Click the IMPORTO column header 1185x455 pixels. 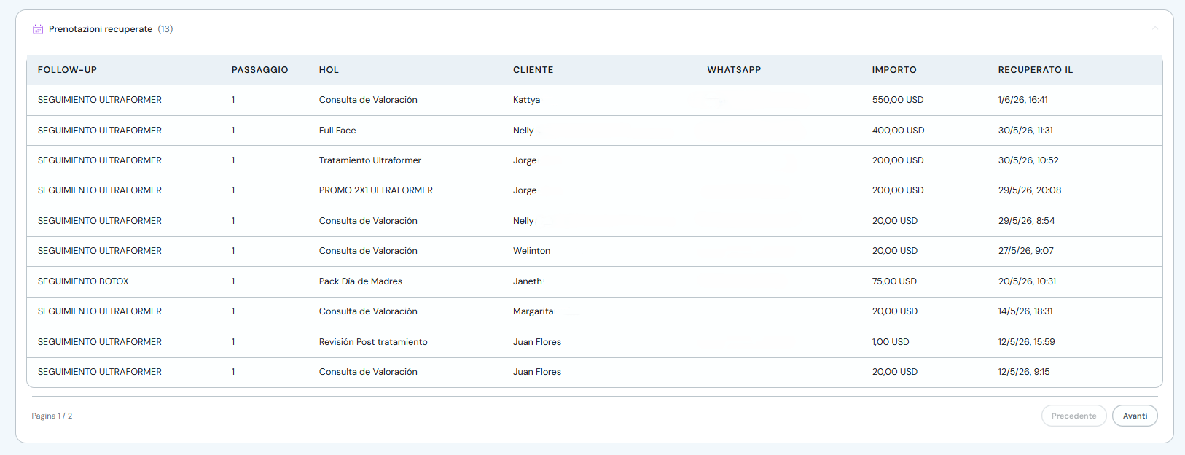(x=894, y=70)
